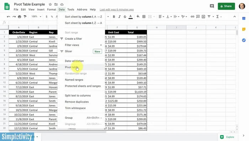Click 'Last edit was 6 minutes ago' link
Image resolution: width=249 pixels, height=141 pixels.
pos(117,10)
